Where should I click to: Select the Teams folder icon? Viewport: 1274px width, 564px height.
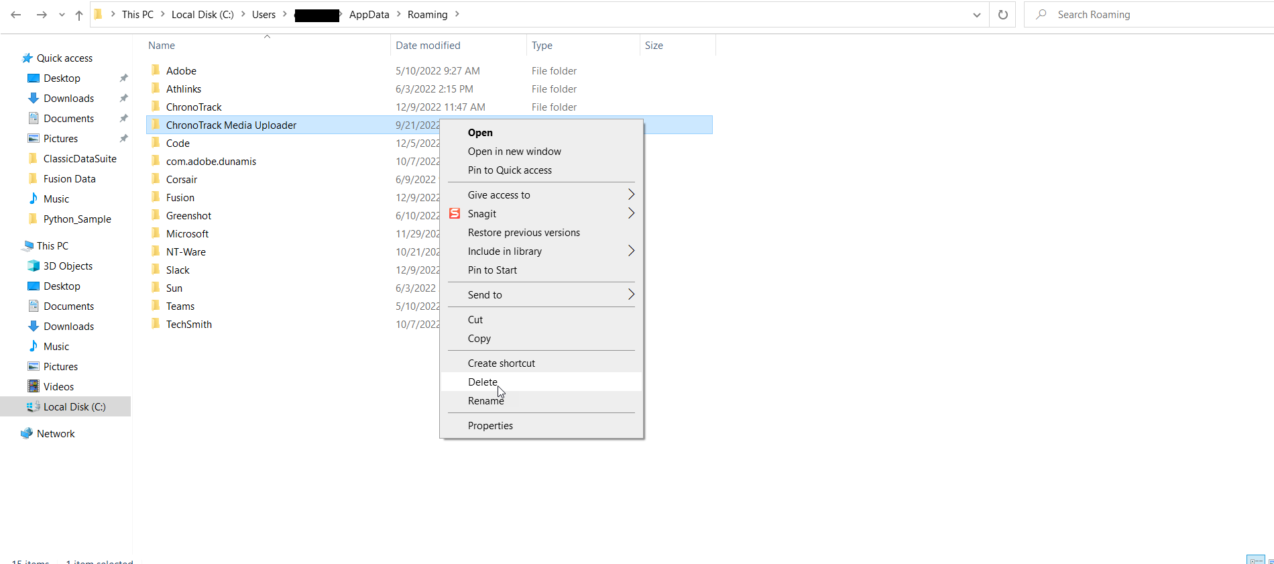click(x=156, y=306)
